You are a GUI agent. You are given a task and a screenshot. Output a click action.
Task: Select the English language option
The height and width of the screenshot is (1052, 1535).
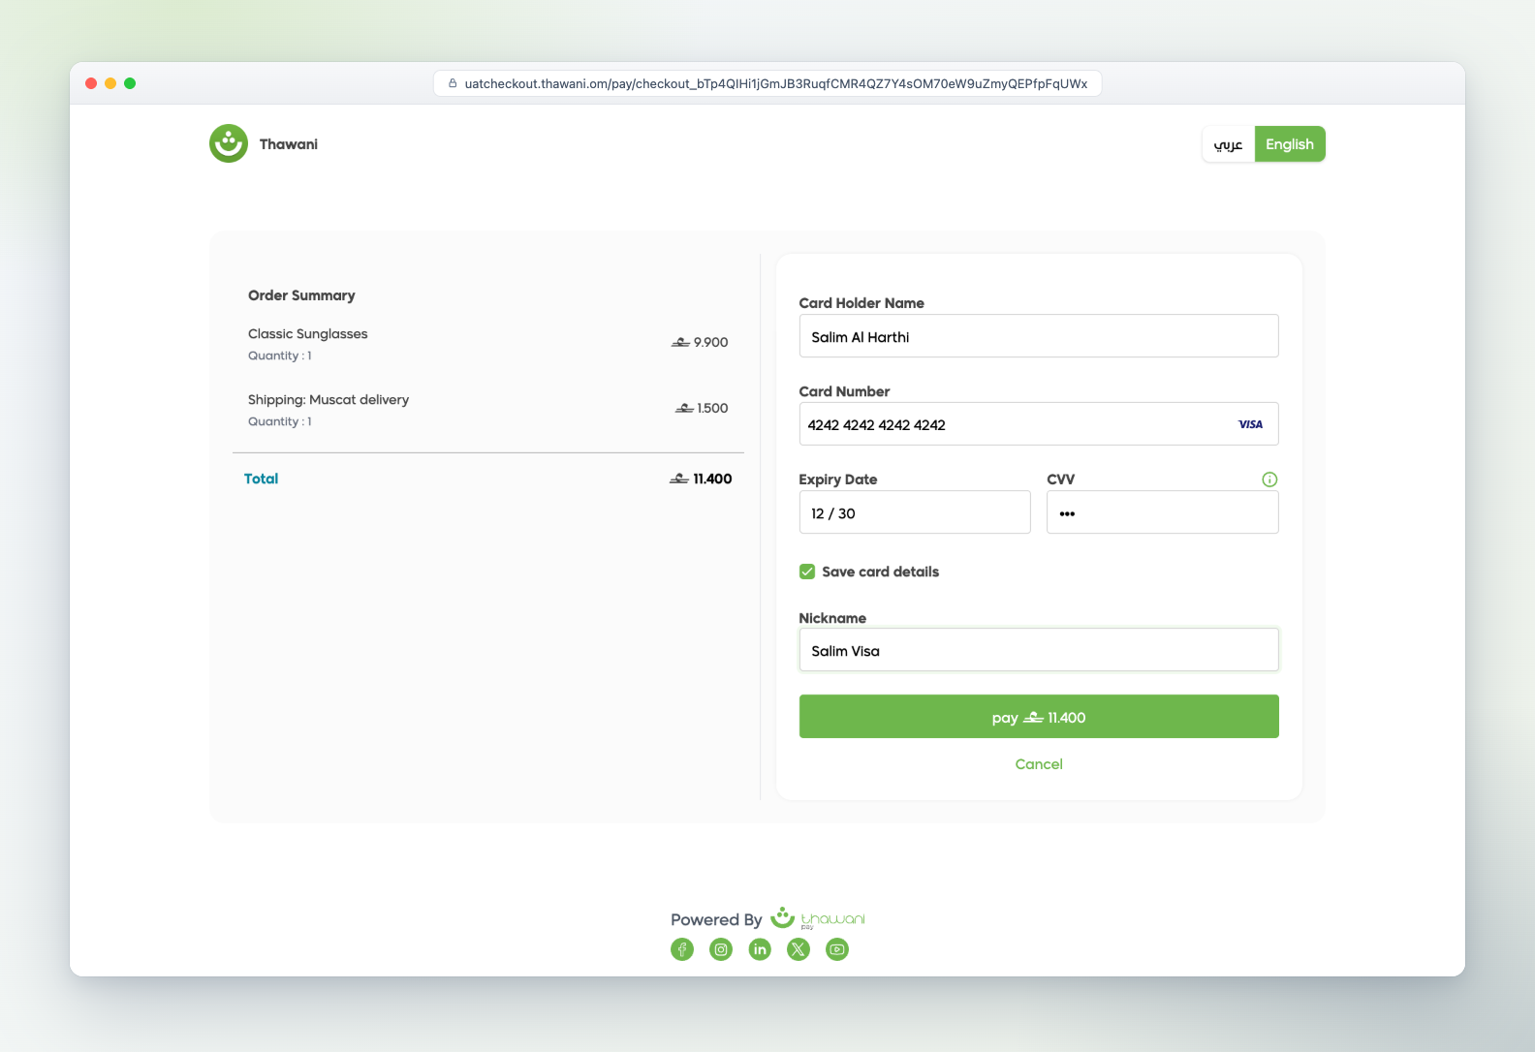point(1290,144)
